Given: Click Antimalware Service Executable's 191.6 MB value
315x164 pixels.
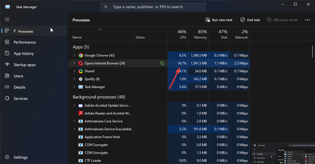Looking at the screenshot, I should click(x=200, y=129).
